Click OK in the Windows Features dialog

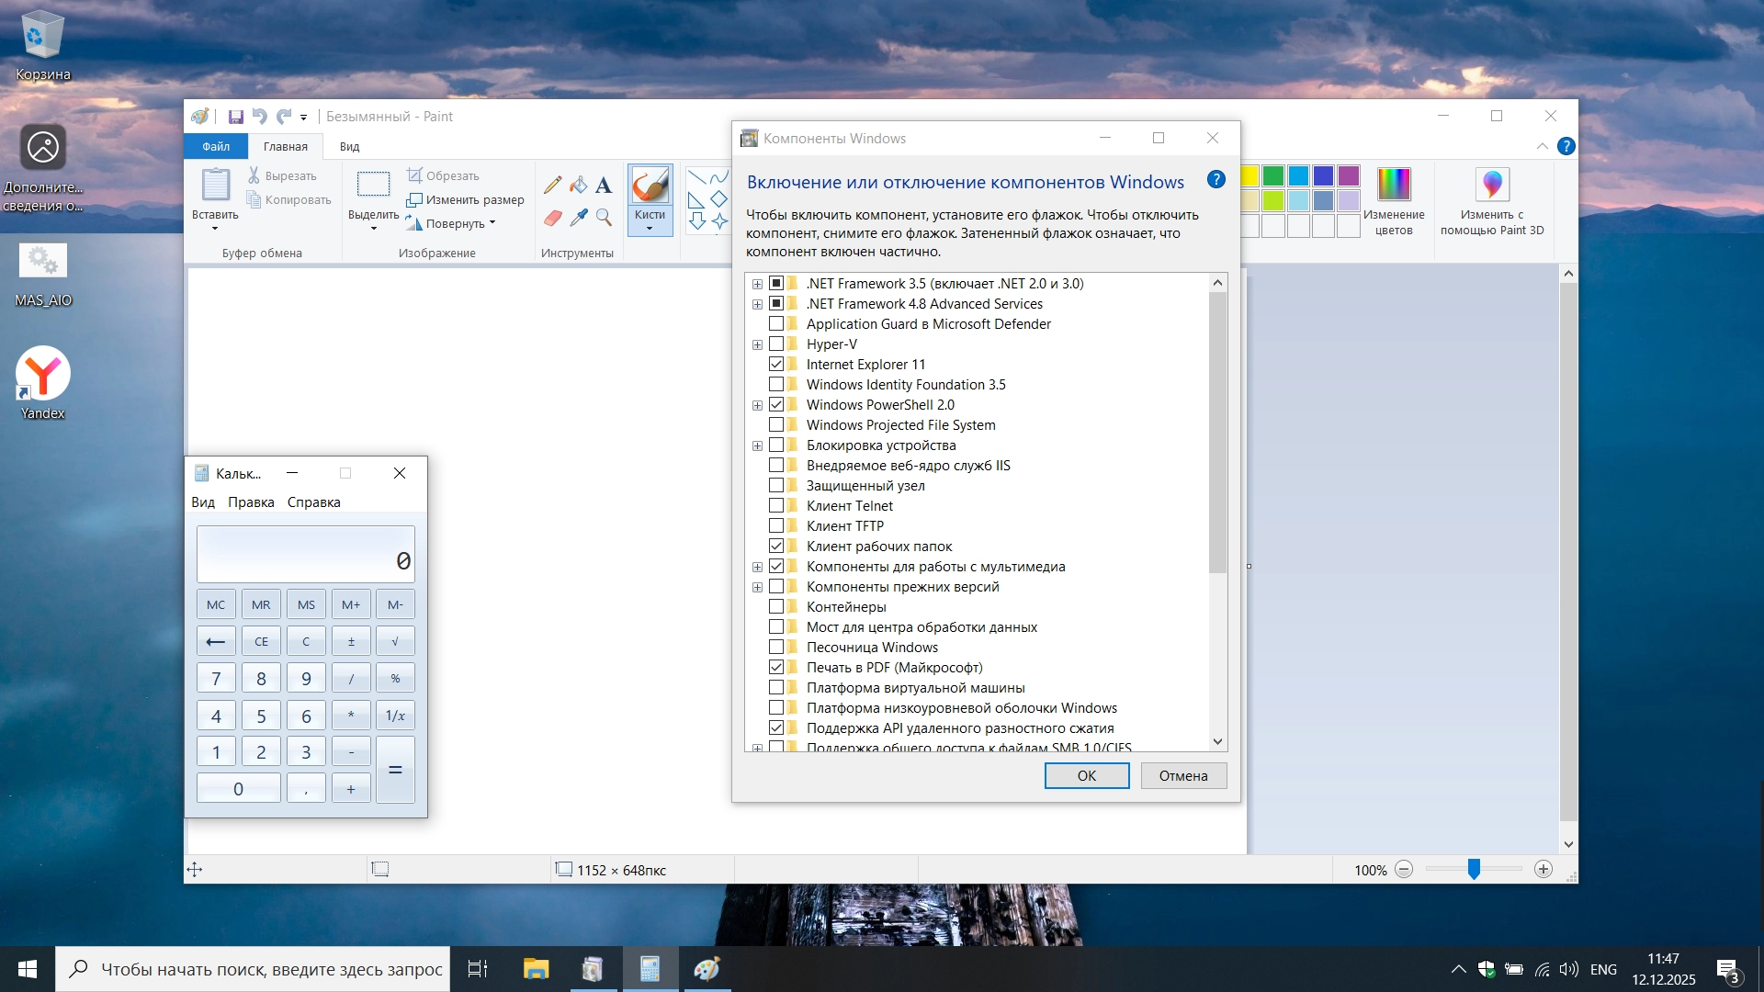1086,776
